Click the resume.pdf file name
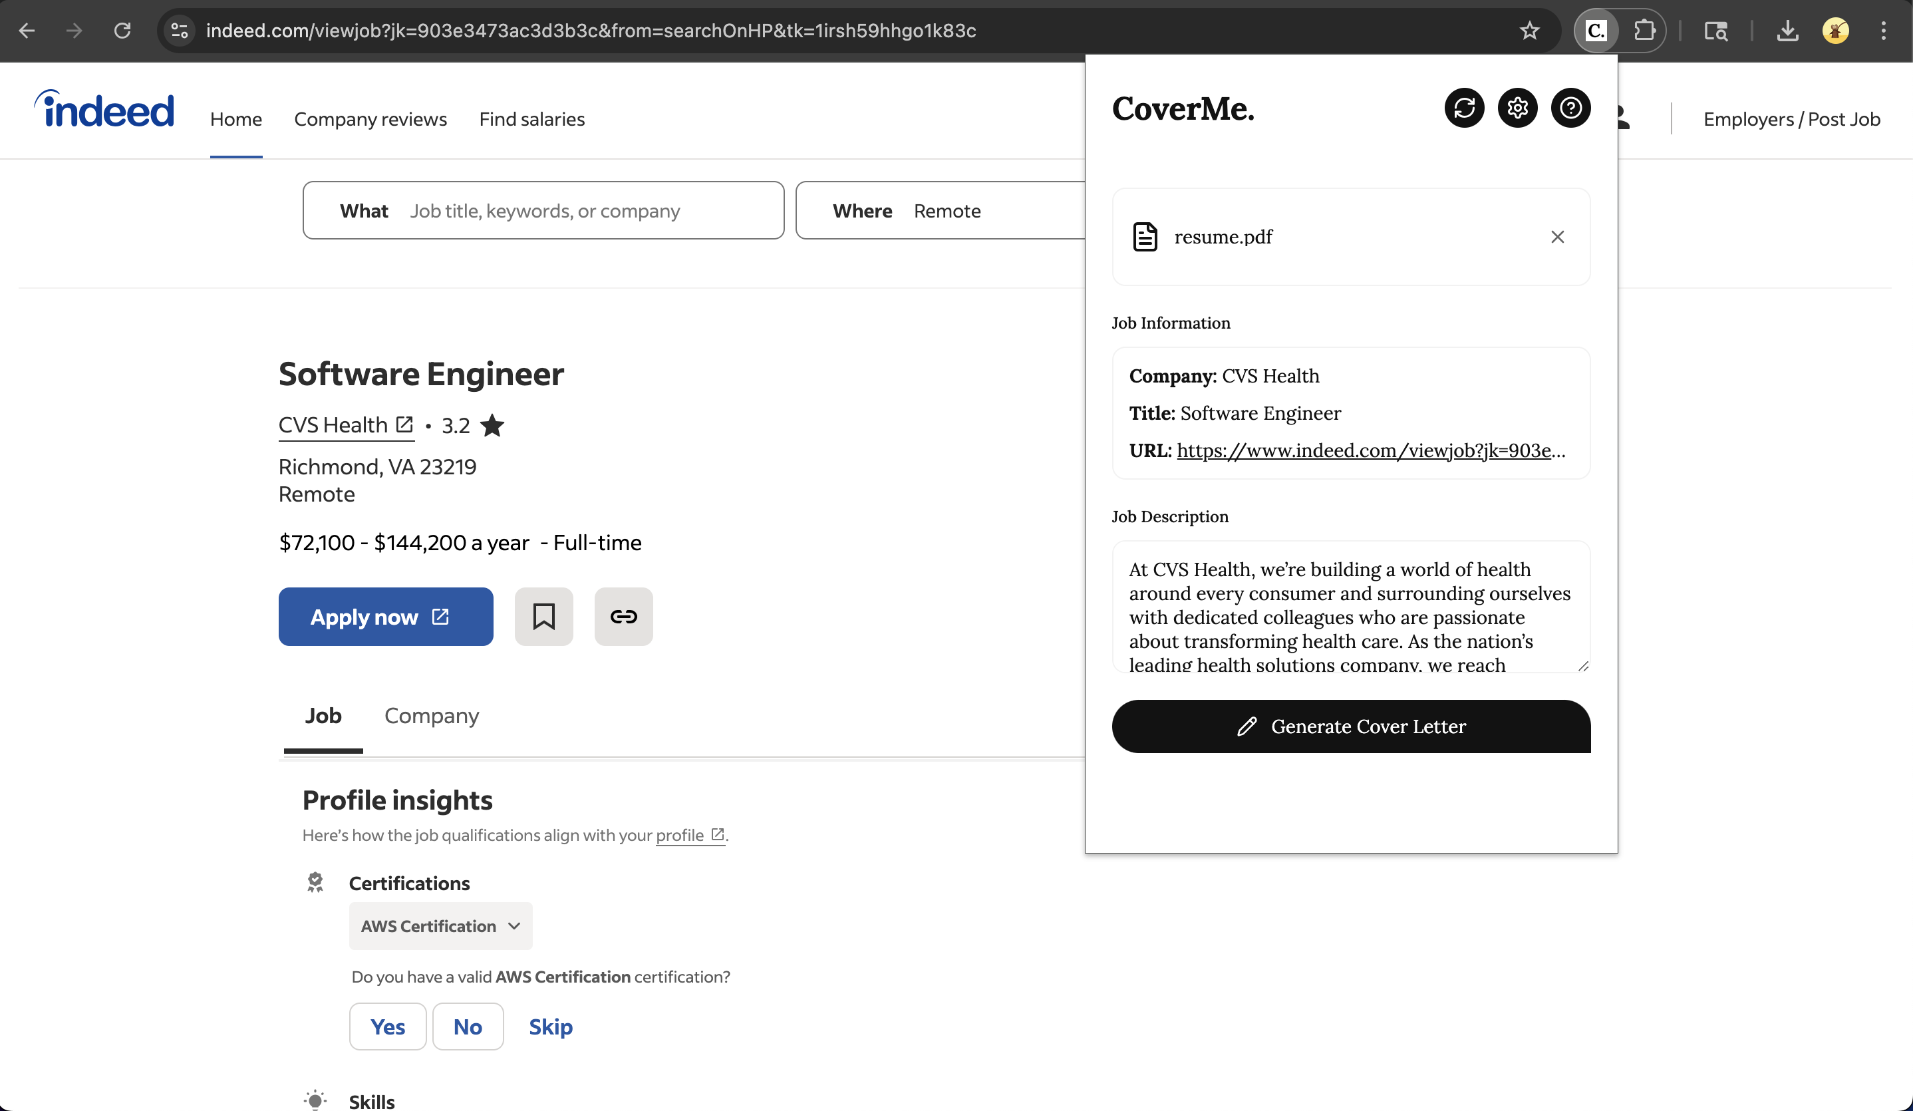The width and height of the screenshot is (1913, 1111). [x=1223, y=237]
